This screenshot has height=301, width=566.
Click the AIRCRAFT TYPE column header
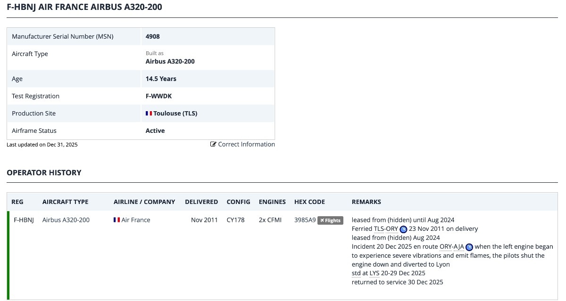(x=66, y=202)
